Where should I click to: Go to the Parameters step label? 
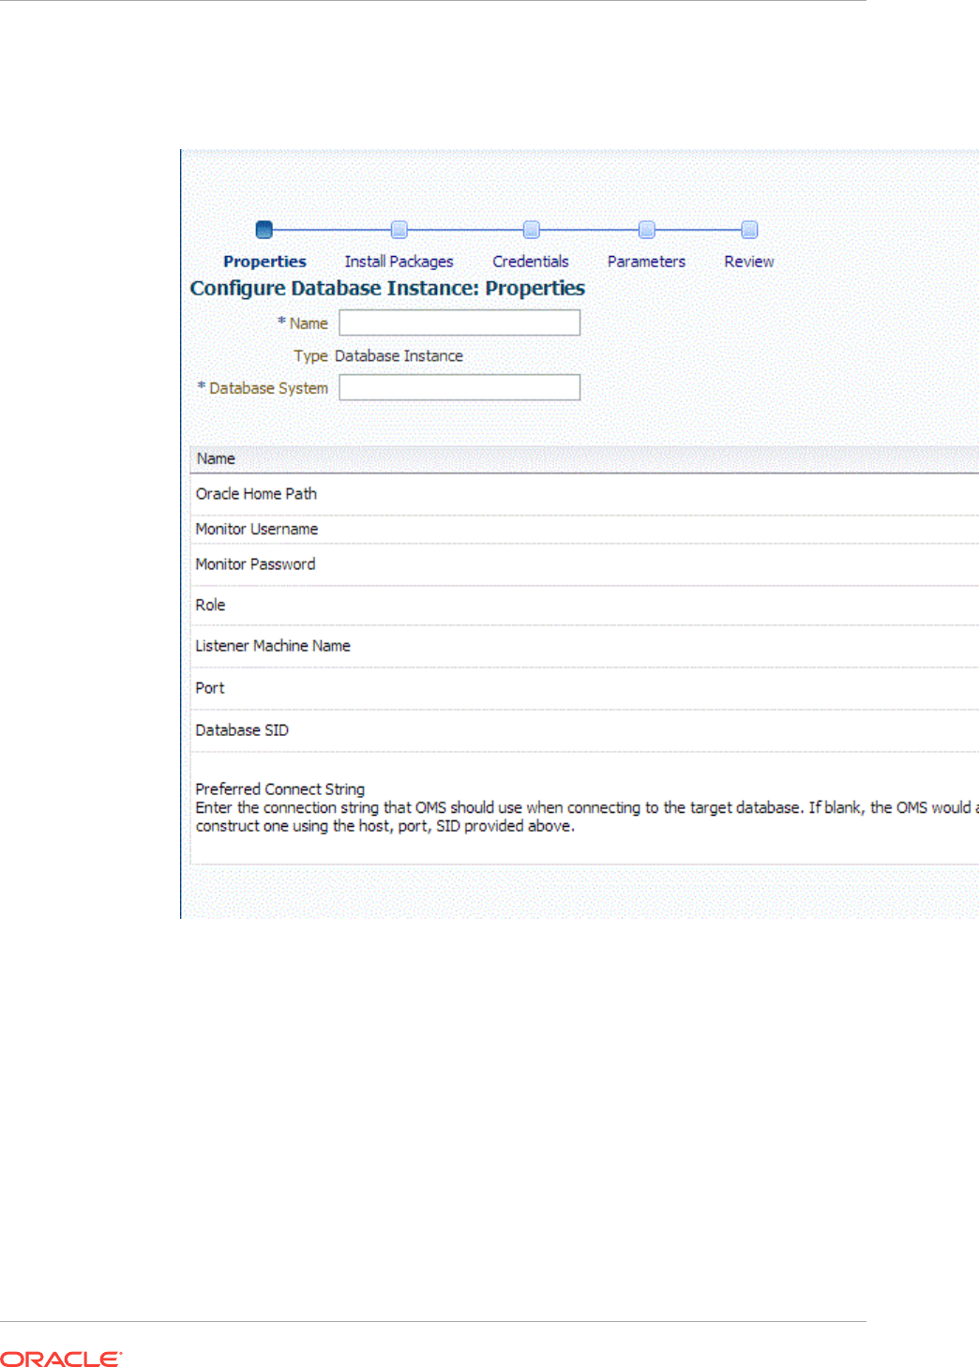pyautogui.click(x=646, y=262)
